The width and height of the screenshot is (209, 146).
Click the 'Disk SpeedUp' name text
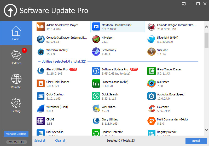tap(55, 132)
